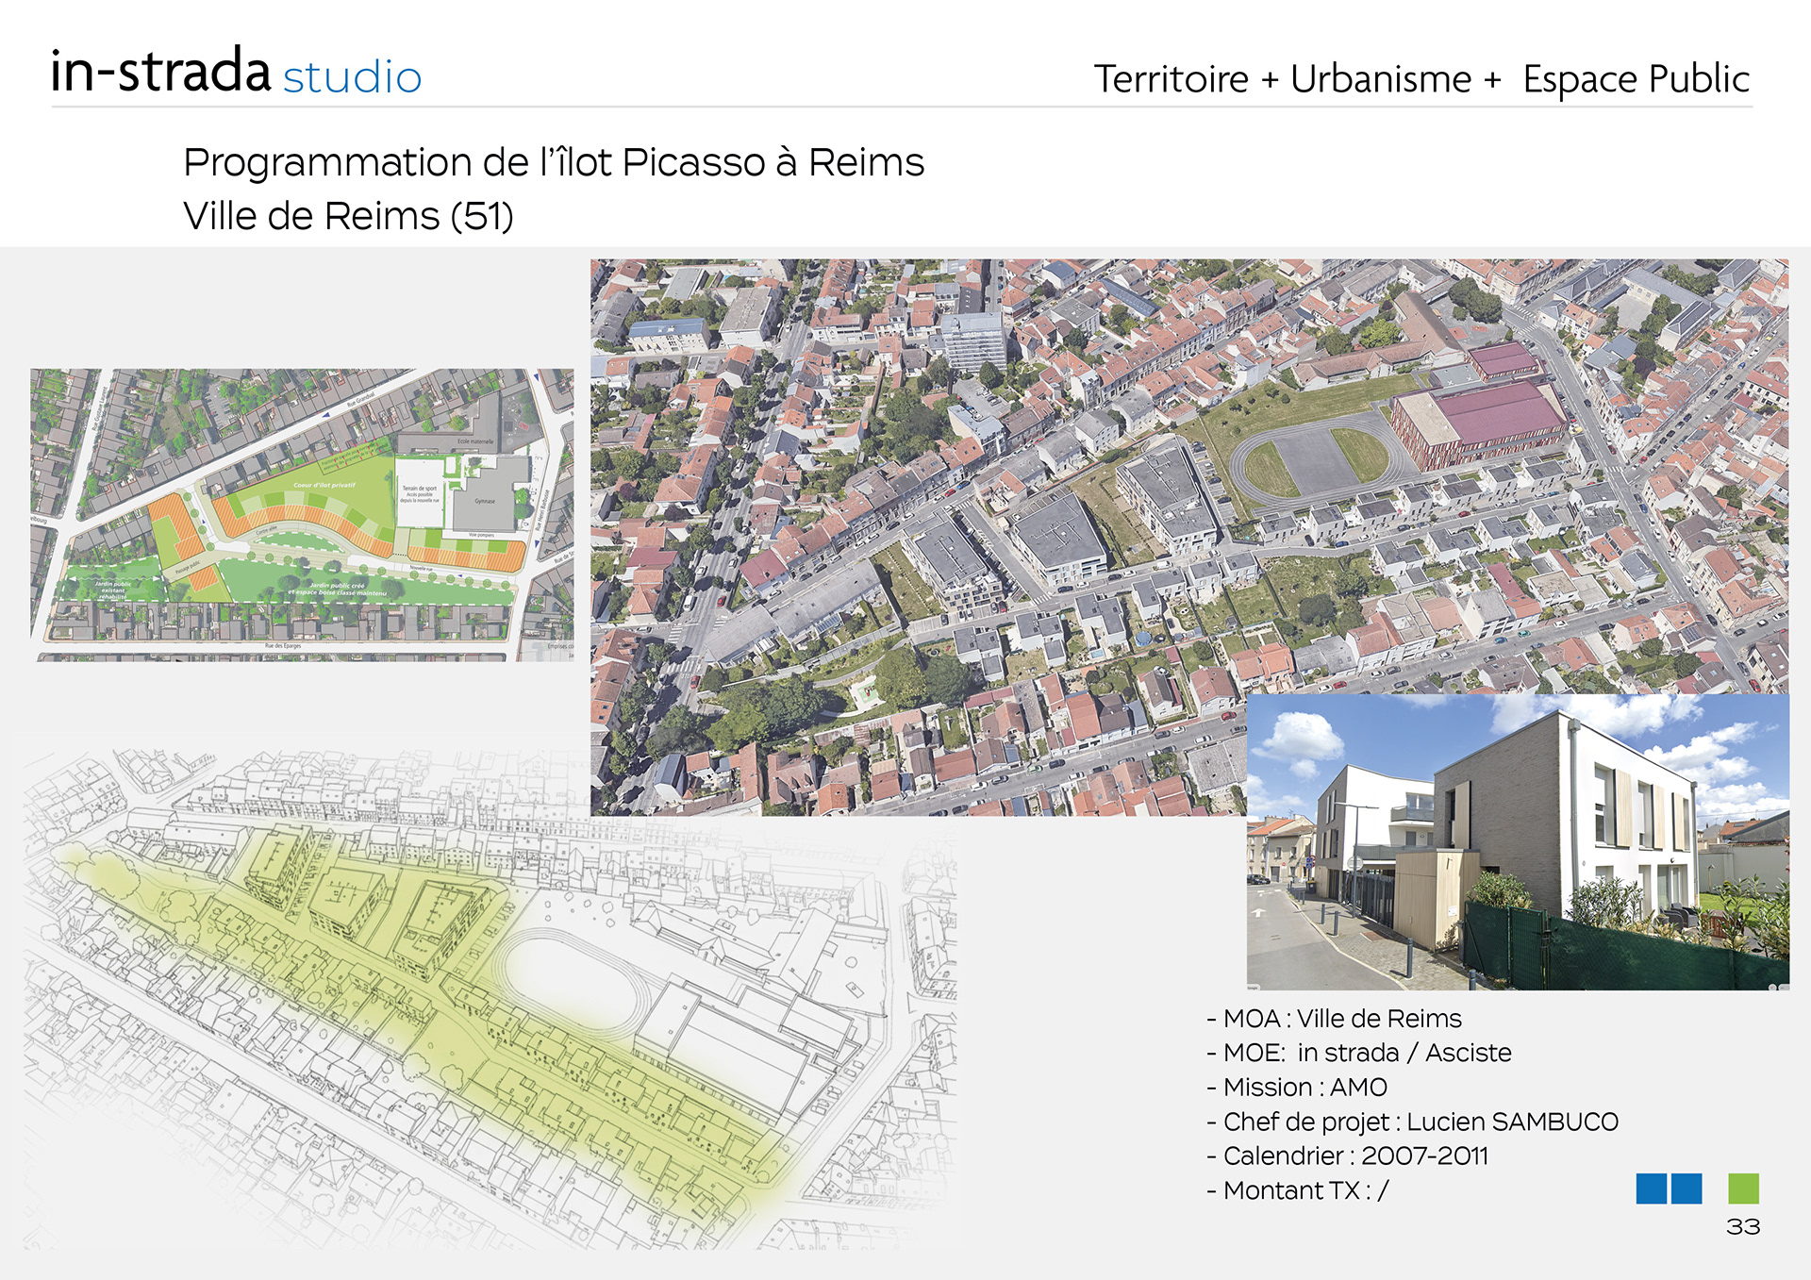1811x1280 pixels.
Task: Click the blue 'studio' word in logo
Action: point(352,77)
